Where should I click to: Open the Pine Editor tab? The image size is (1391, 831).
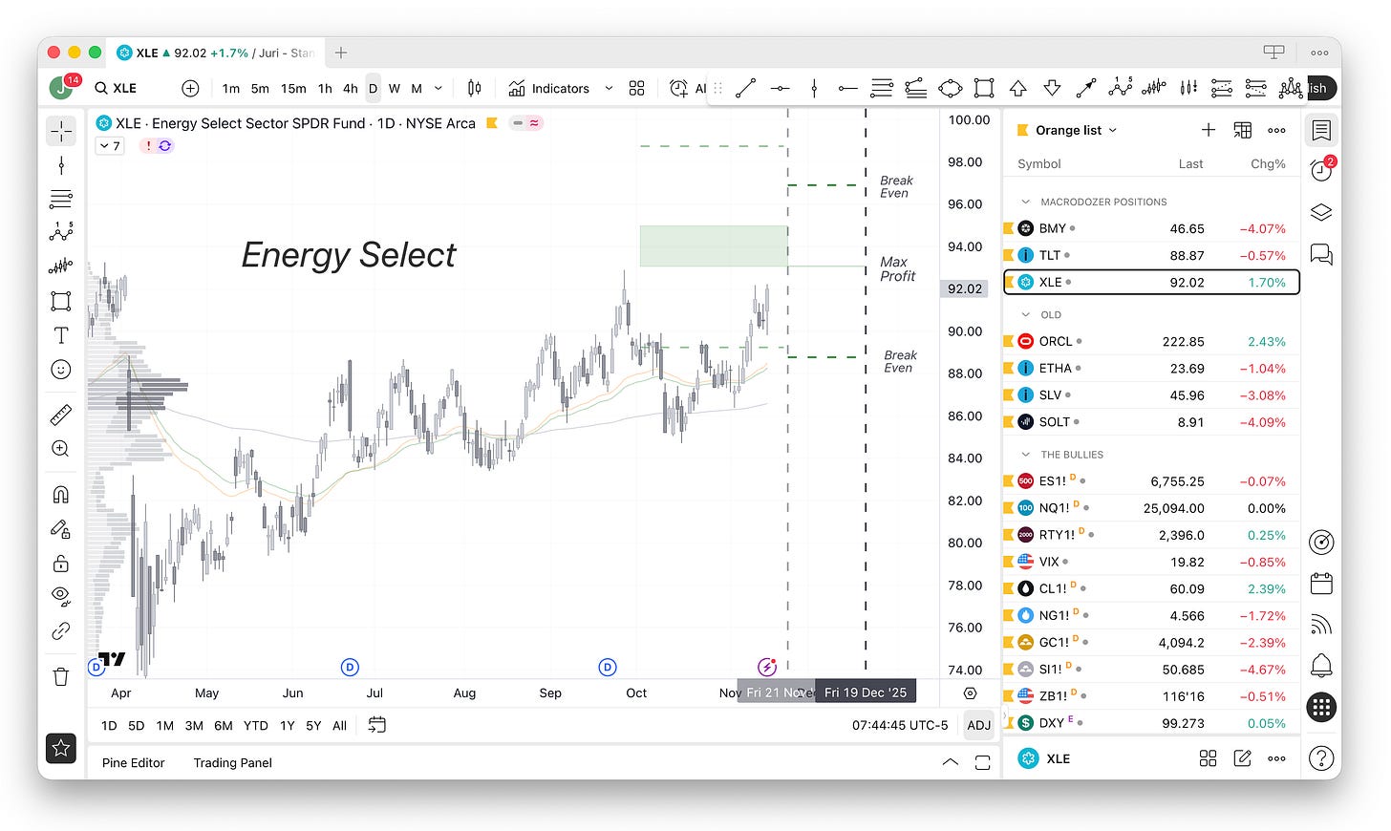[133, 762]
